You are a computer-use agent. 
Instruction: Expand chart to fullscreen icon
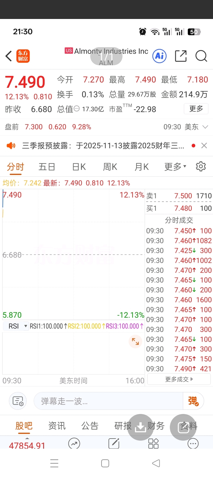135,341
